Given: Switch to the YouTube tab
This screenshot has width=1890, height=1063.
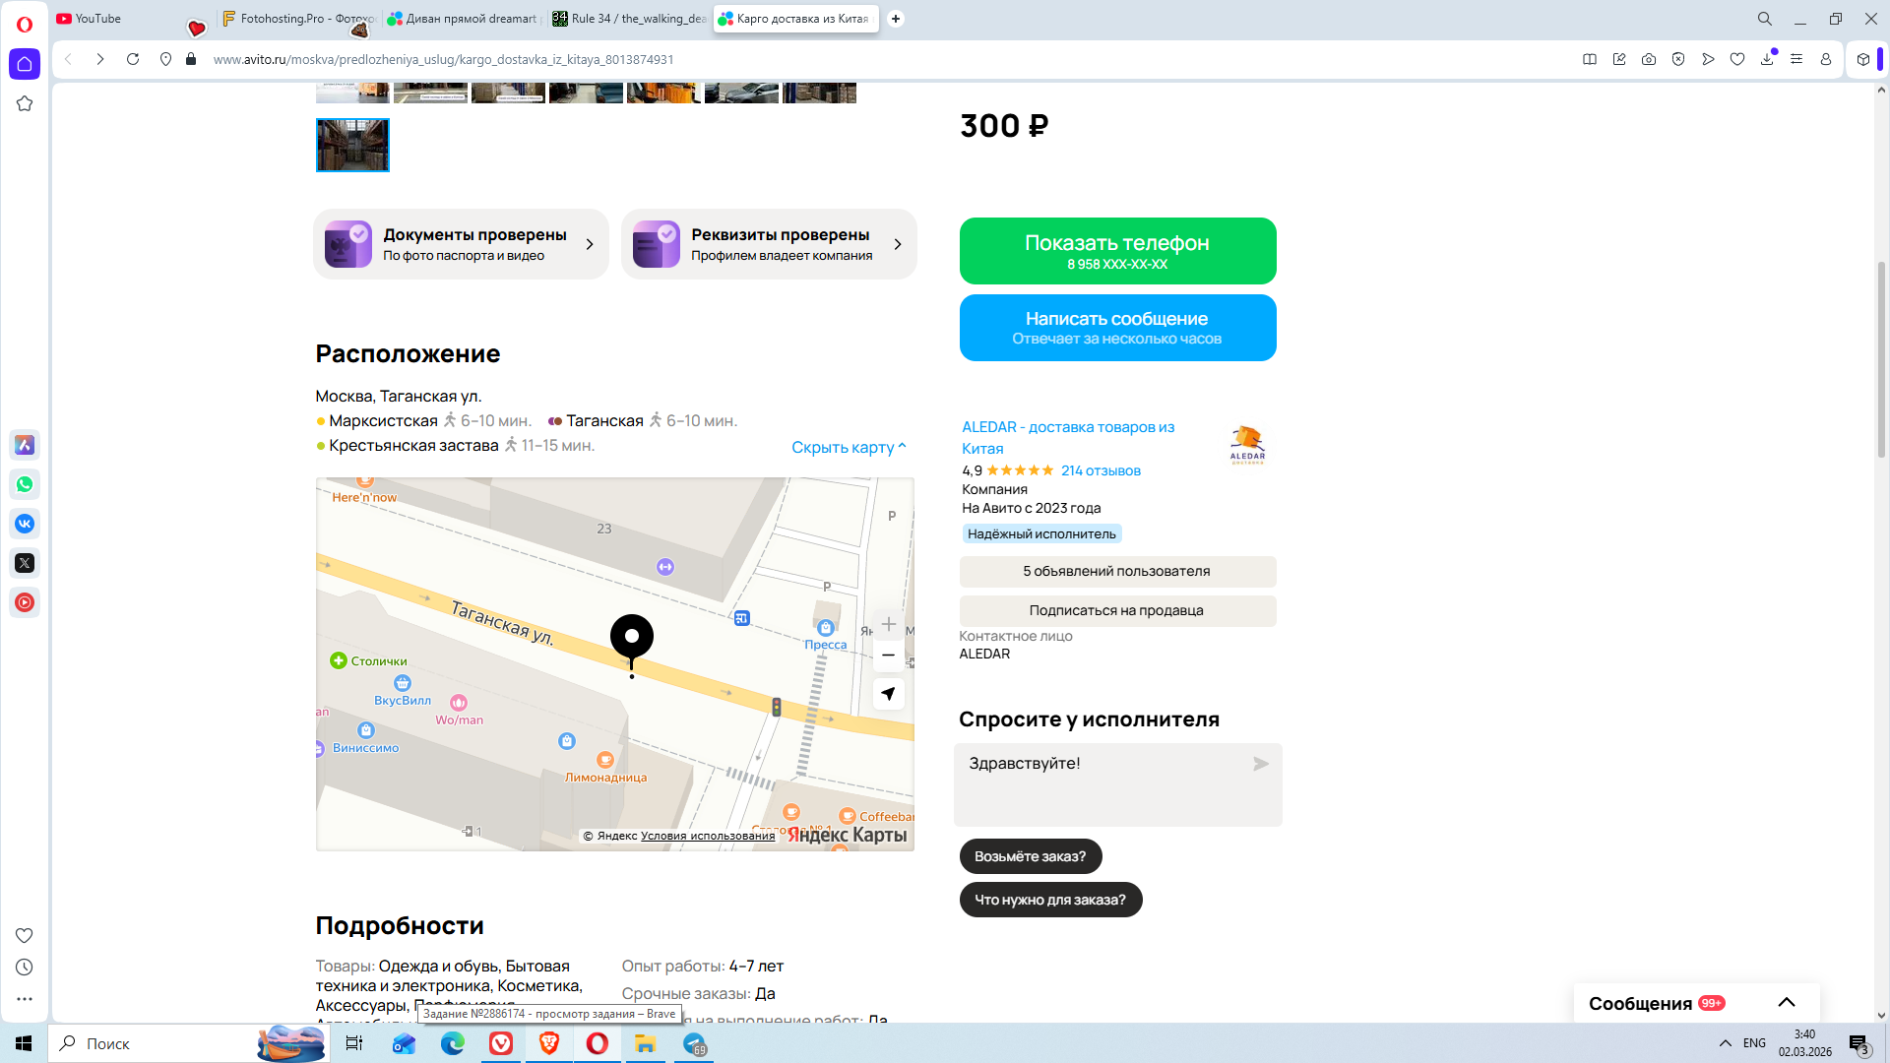Looking at the screenshot, I should tap(98, 19).
